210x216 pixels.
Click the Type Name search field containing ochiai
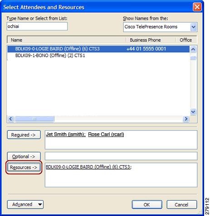[x=37, y=26]
